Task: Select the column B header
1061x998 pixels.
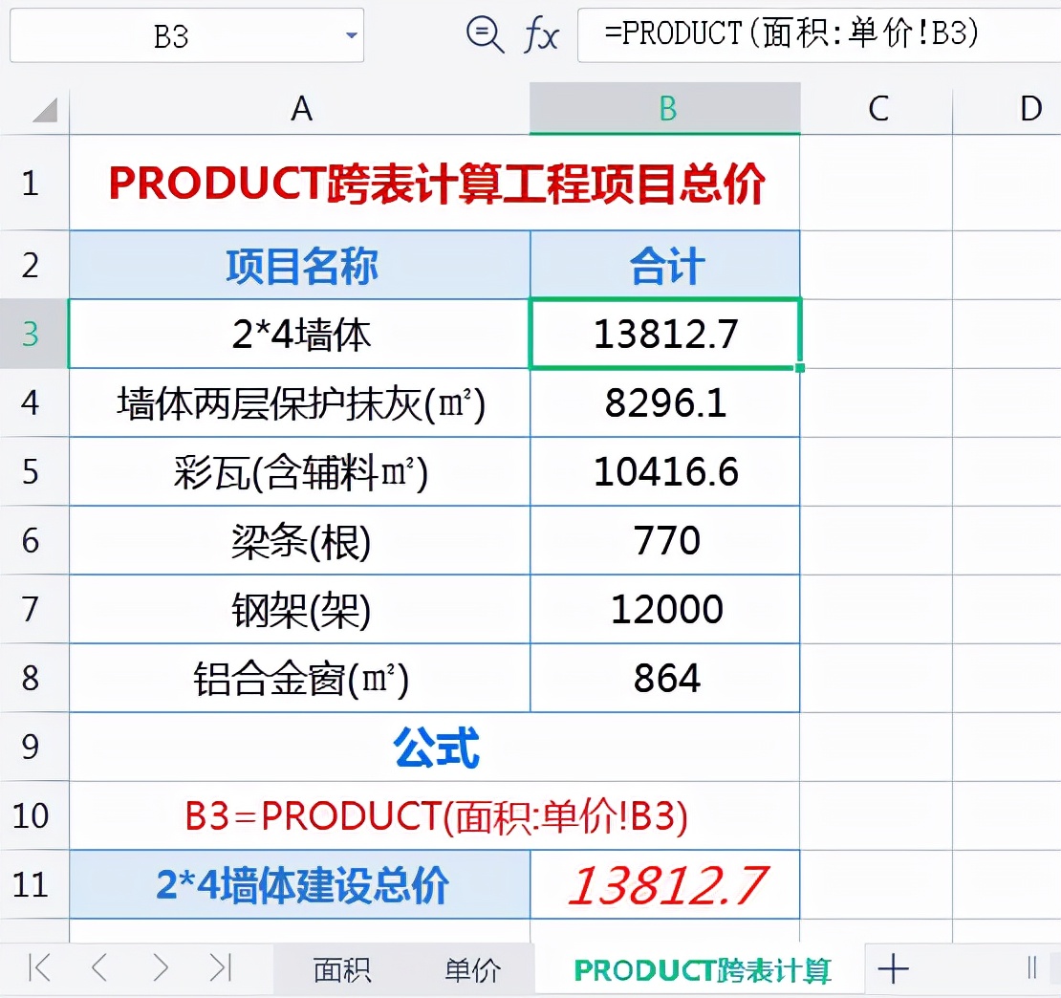Action: pyautogui.click(x=665, y=108)
